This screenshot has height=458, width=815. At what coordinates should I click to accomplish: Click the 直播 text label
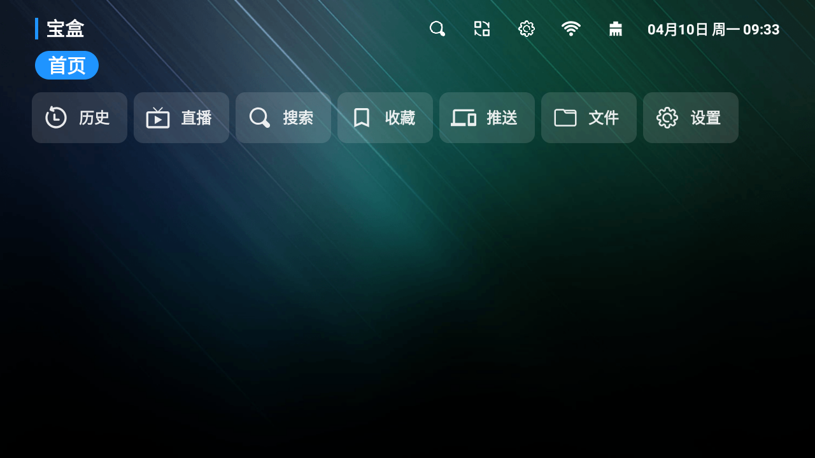pos(196,118)
